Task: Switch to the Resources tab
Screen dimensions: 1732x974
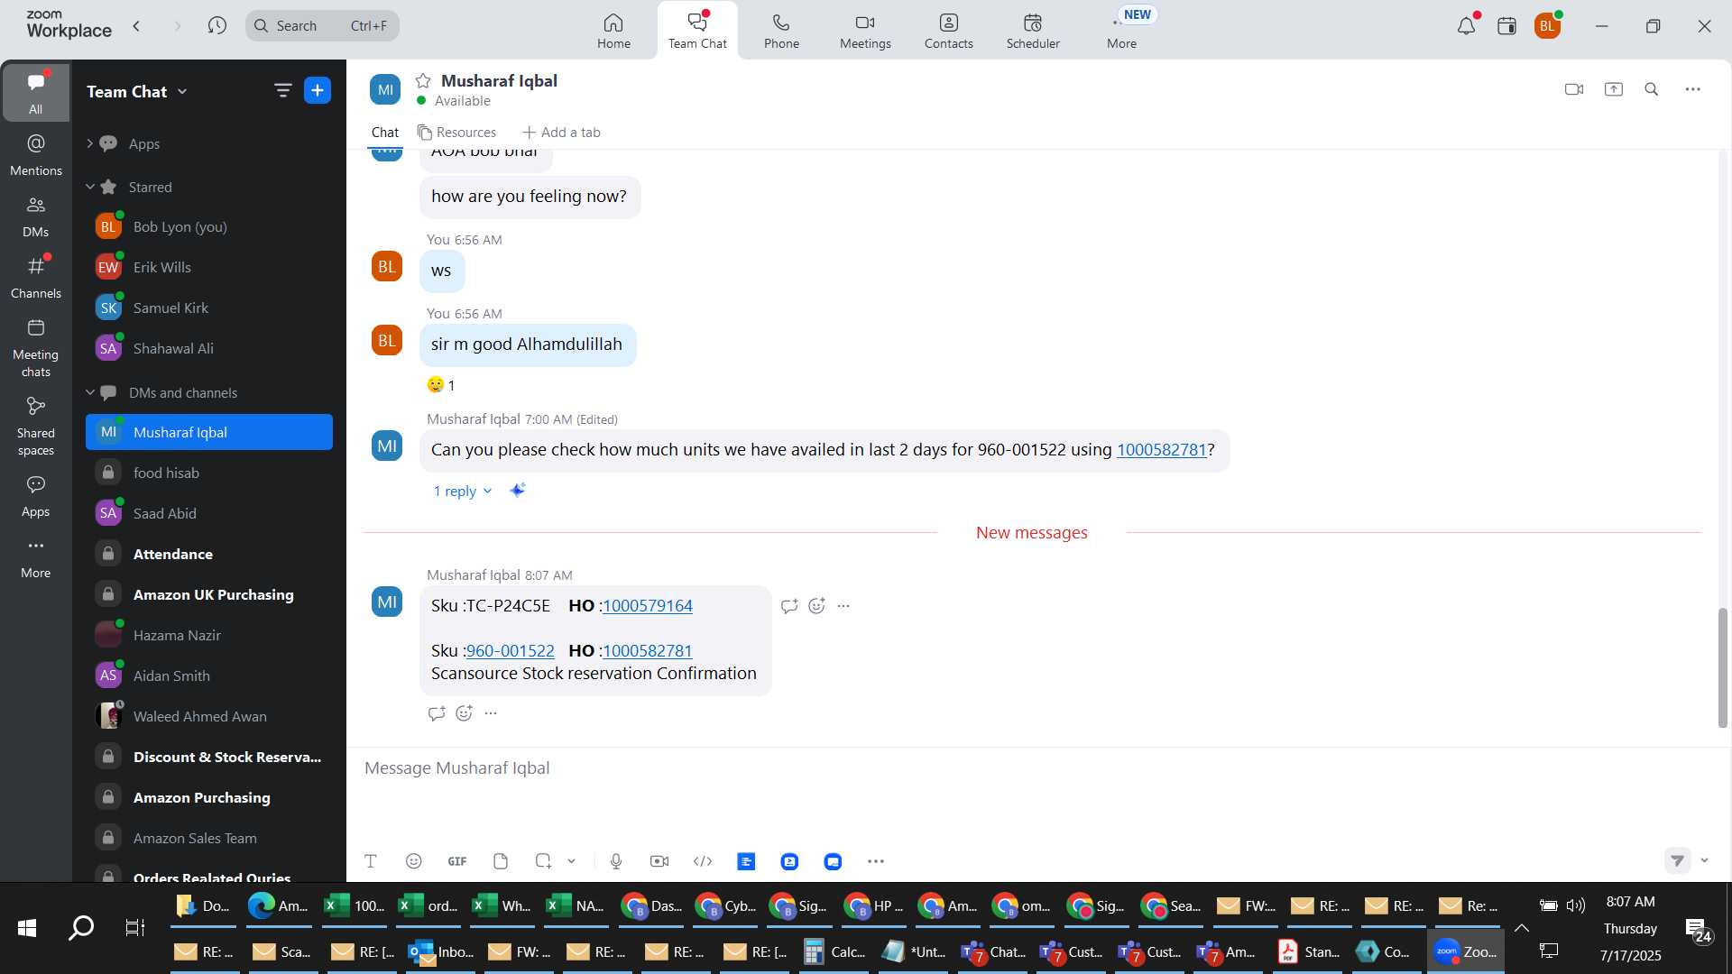Action: pyautogui.click(x=456, y=133)
